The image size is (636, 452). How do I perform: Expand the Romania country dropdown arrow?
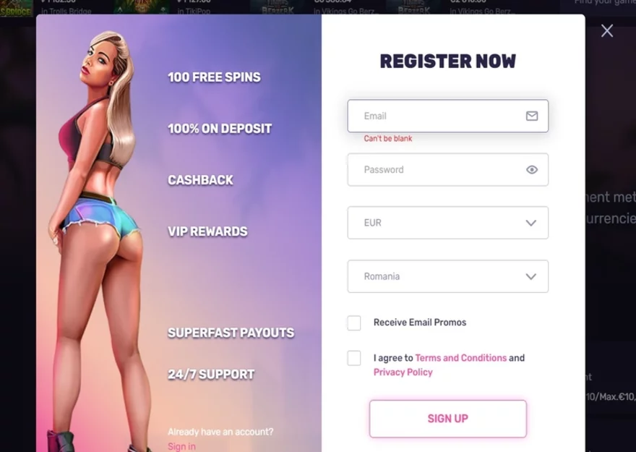tap(531, 277)
